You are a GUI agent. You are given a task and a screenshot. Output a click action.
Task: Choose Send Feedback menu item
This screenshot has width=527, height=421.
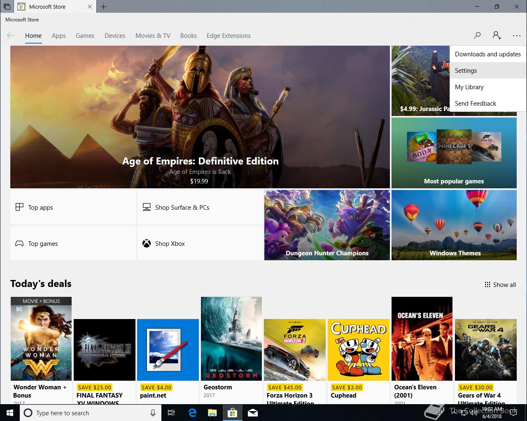tap(488, 103)
